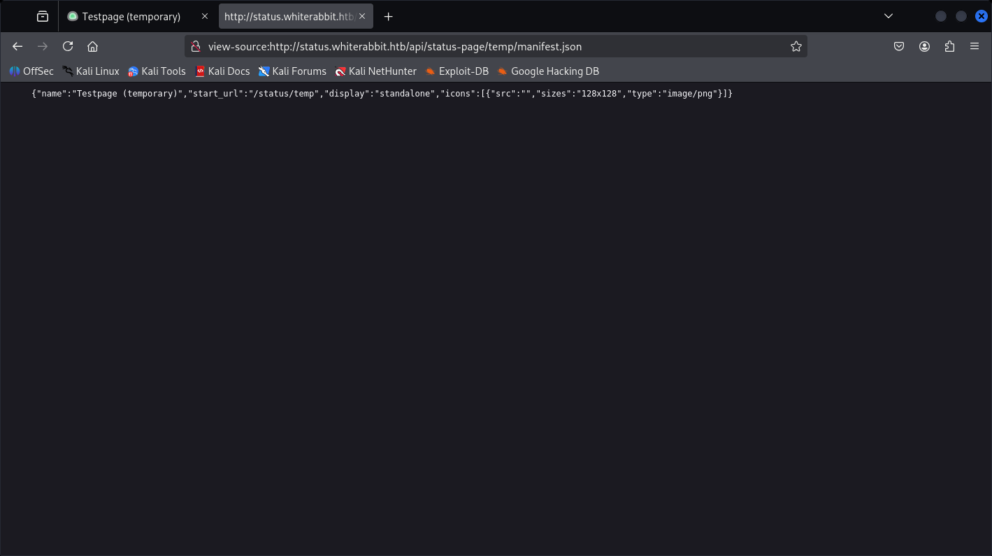Image resolution: width=992 pixels, height=556 pixels.
Task: Reload the current page
Action: (68, 46)
